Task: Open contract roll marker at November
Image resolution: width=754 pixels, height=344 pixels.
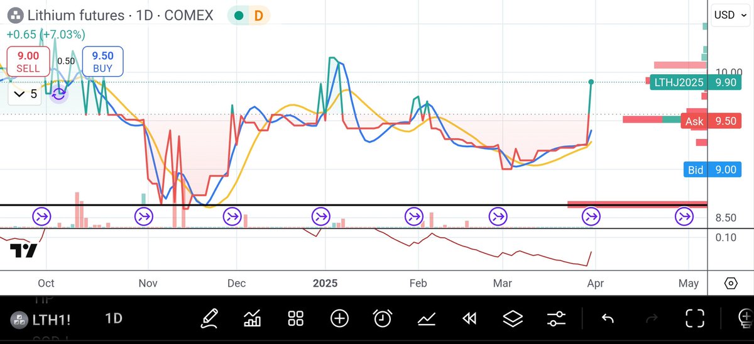Action: [x=144, y=218]
